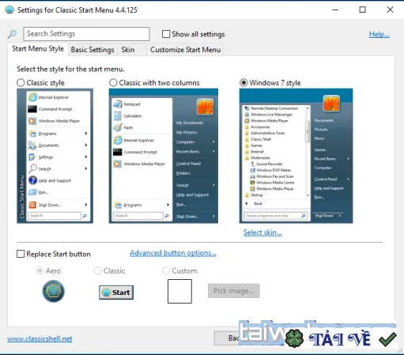Open the Customize Start Menu tab
Image resolution: width=404 pixels, height=355 pixels.
[x=185, y=50]
